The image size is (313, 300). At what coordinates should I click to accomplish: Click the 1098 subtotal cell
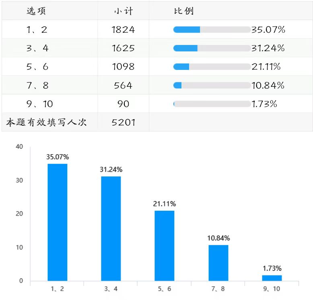pyautogui.click(x=123, y=67)
